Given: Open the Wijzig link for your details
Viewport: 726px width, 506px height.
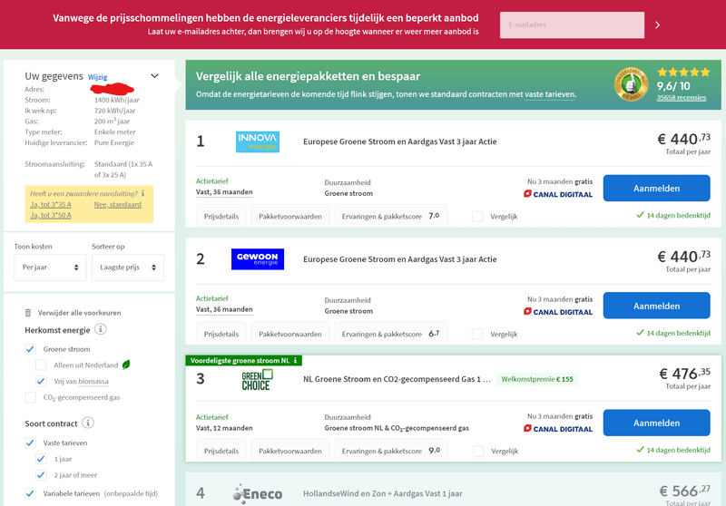Looking at the screenshot, I should (98, 77).
